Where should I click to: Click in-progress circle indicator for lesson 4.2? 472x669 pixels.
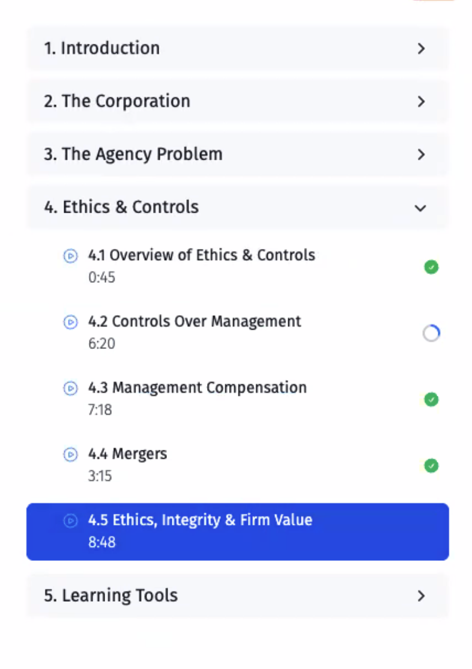coord(431,333)
